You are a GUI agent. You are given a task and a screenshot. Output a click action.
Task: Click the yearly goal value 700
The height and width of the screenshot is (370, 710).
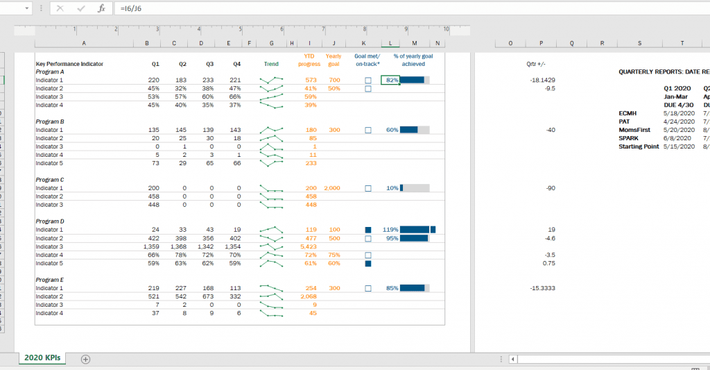(x=335, y=81)
